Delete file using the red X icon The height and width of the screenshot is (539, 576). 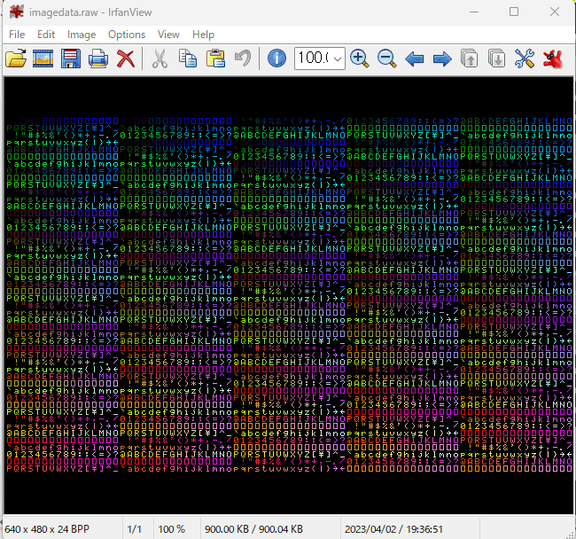(126, 59)
